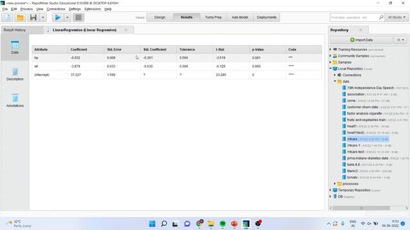The image size is (410, 230).
Task: Expand the Temporary Repository node
Action: [331, 190]
